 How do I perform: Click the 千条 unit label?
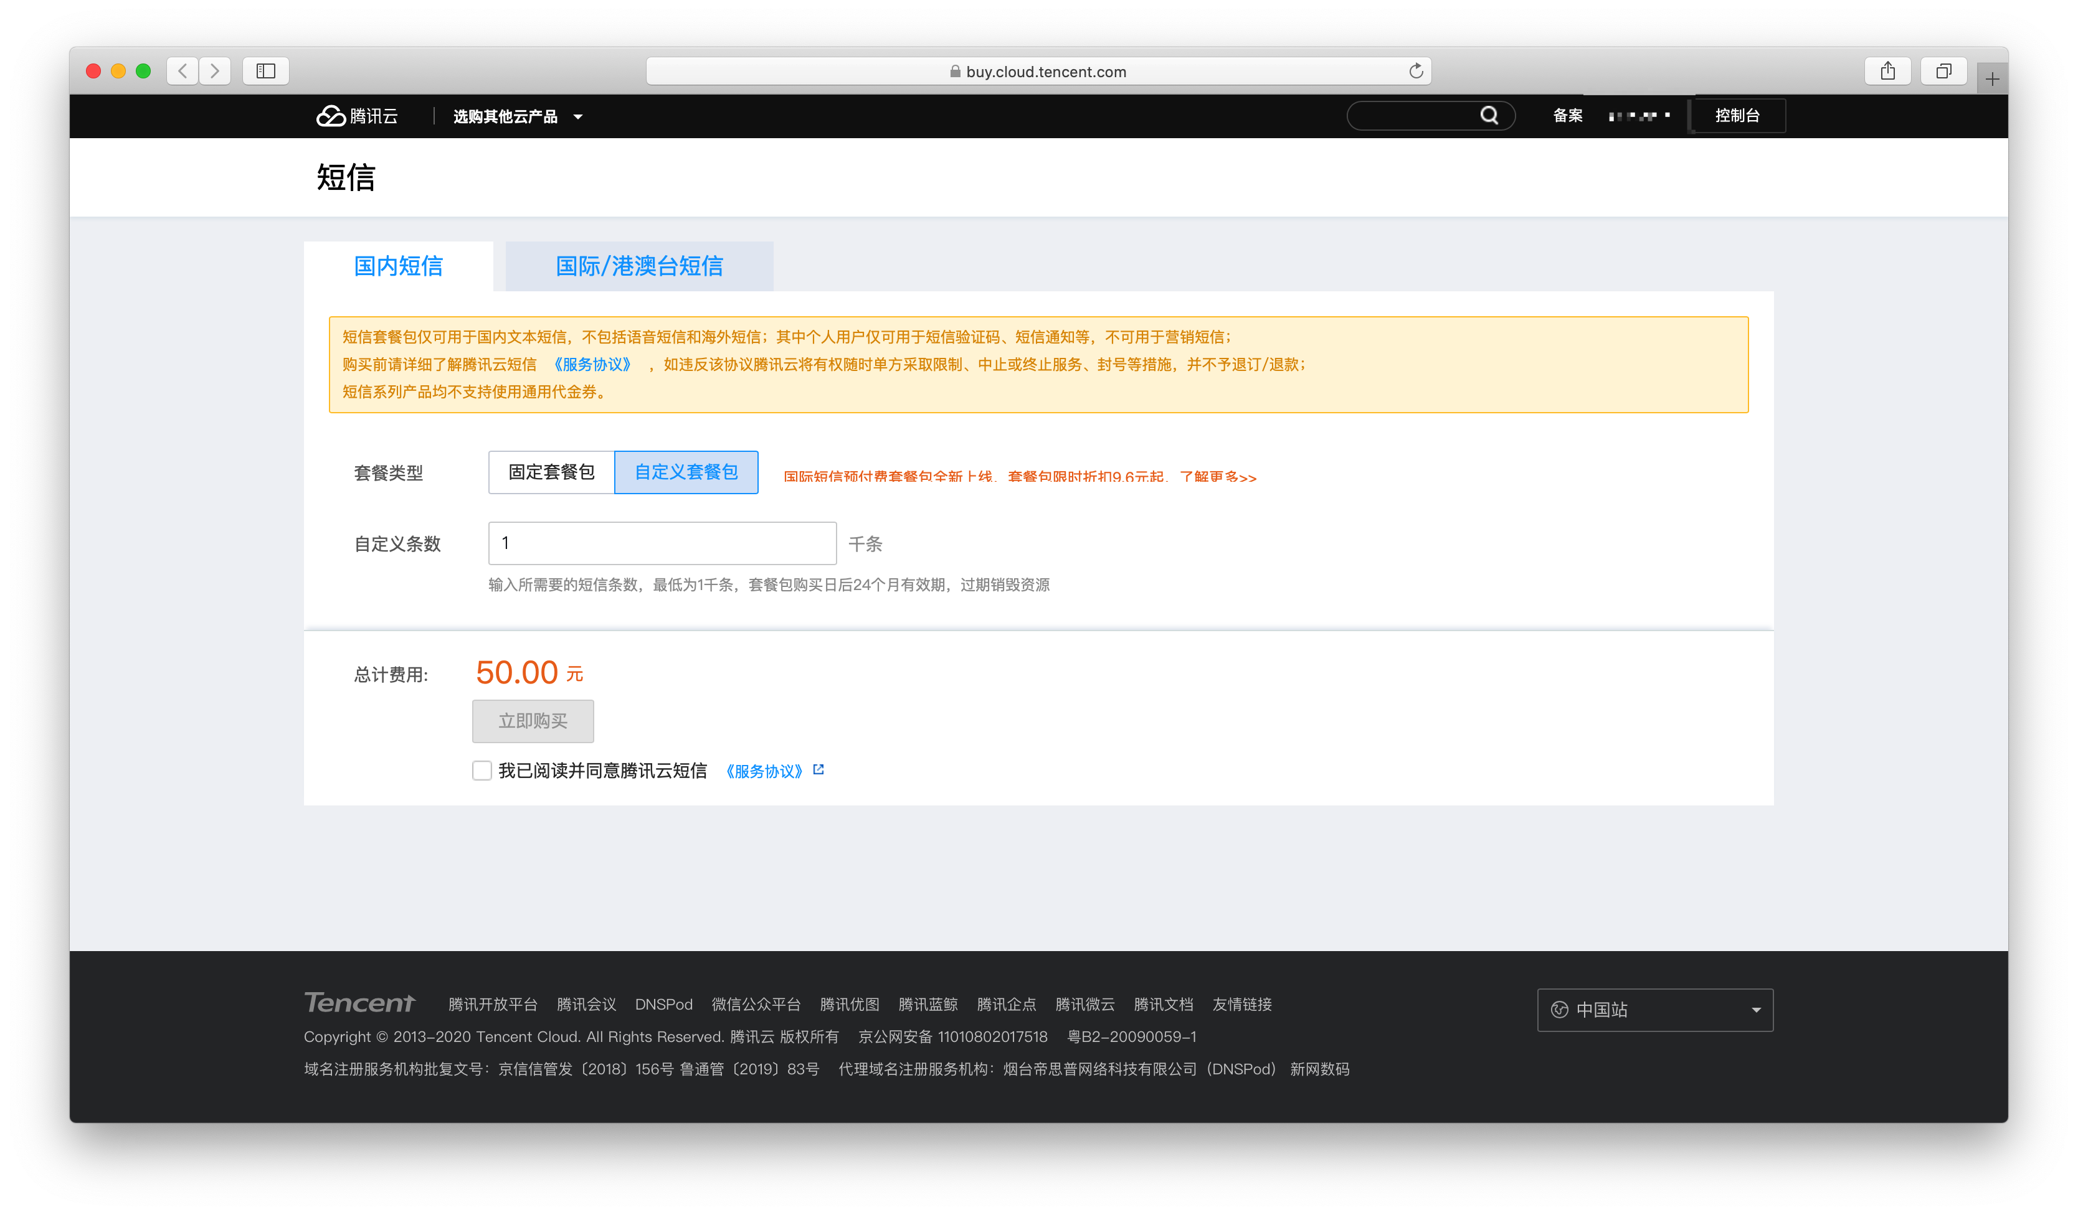(865, 543)
